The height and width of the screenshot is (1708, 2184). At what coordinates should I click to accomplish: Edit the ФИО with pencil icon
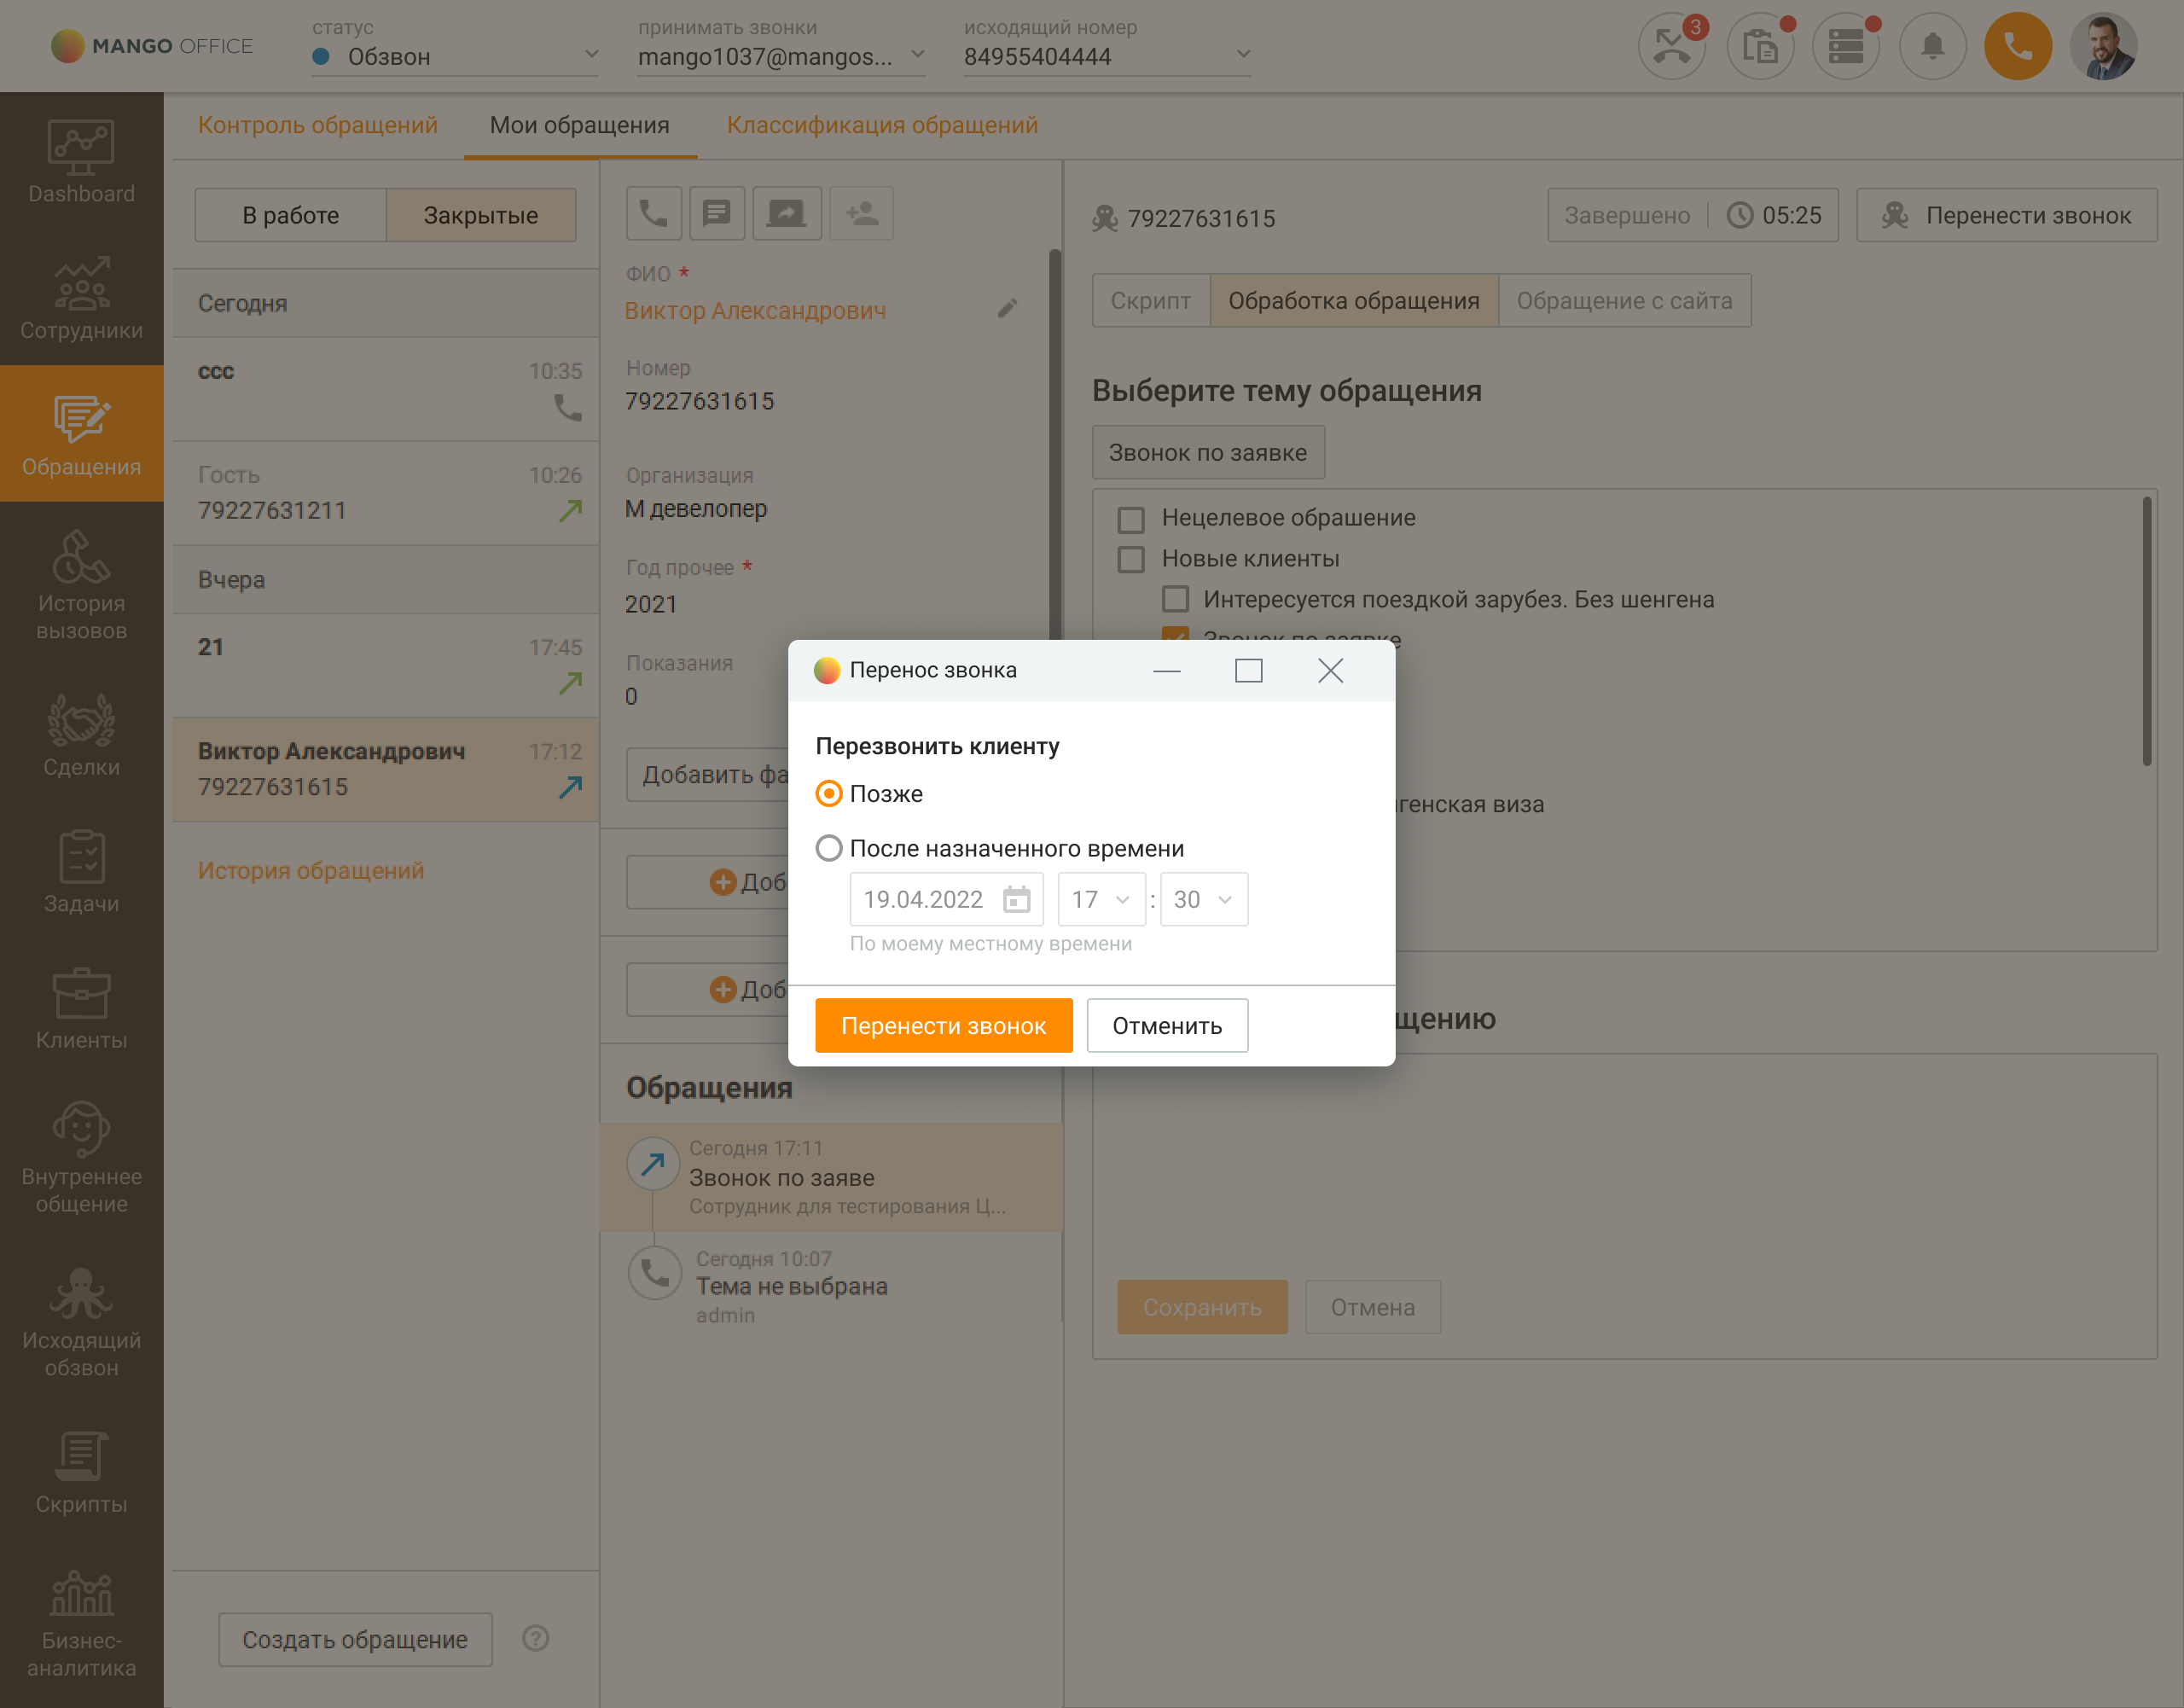(1007, 309)
